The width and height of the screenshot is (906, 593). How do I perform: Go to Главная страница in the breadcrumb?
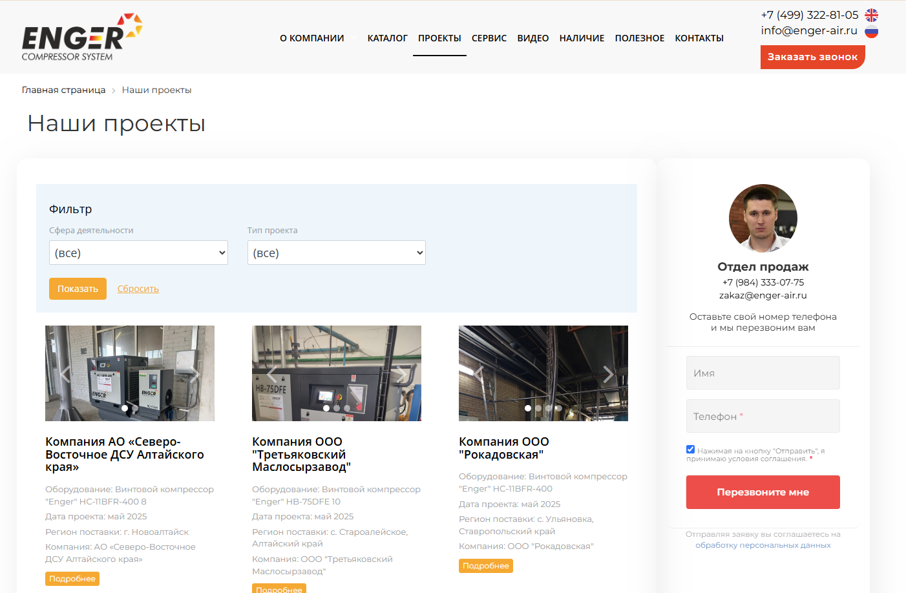[x=63, y=90]
